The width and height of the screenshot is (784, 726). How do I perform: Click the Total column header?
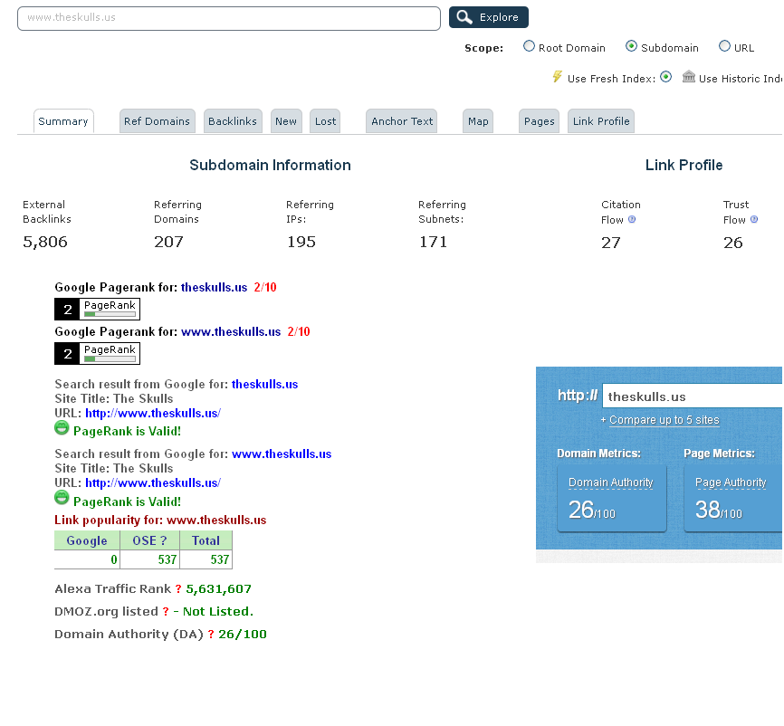click(206, 541)
